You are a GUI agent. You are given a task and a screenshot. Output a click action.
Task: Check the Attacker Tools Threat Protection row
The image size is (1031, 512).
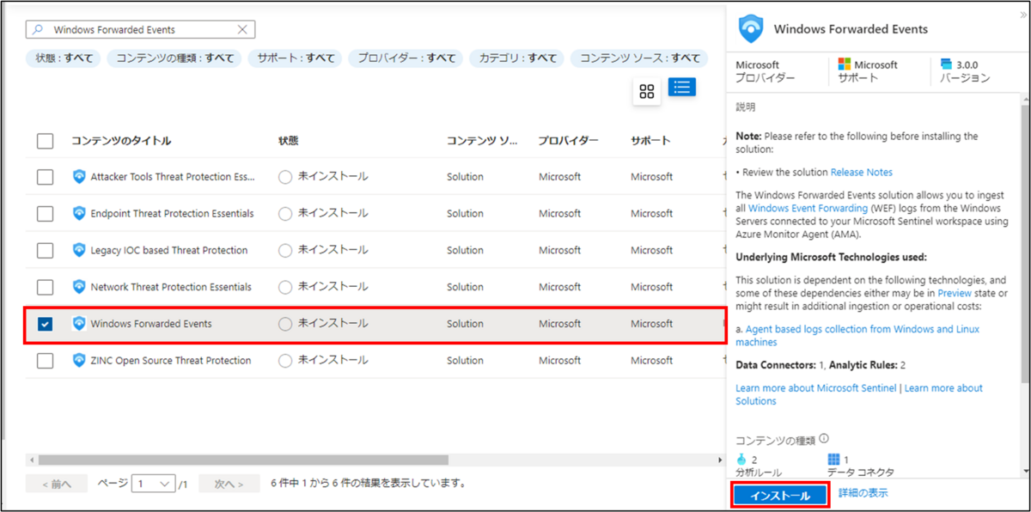46,177
